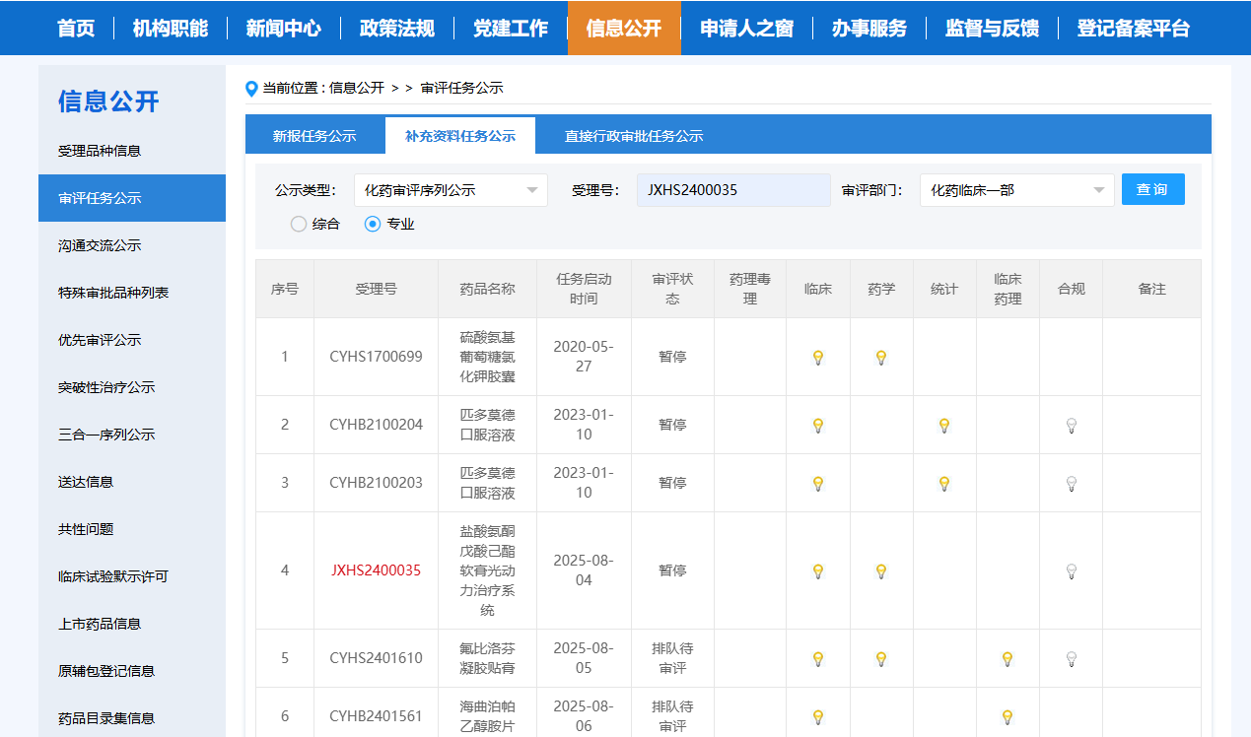Click the 查询 button
The width and height of the screenshot is (1251, 737).
1152,189
